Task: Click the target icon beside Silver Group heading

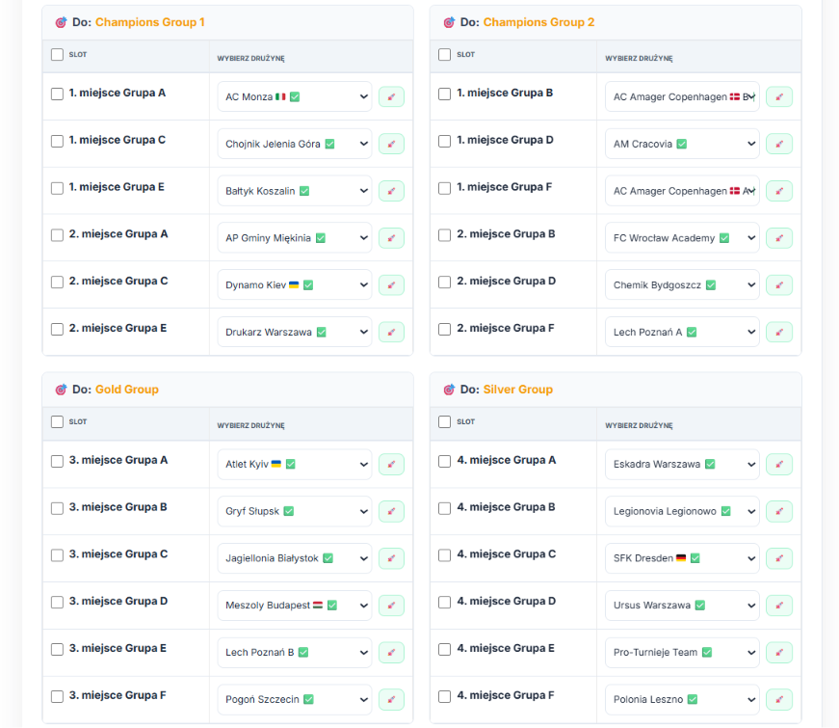Action: tap(449, 390)
